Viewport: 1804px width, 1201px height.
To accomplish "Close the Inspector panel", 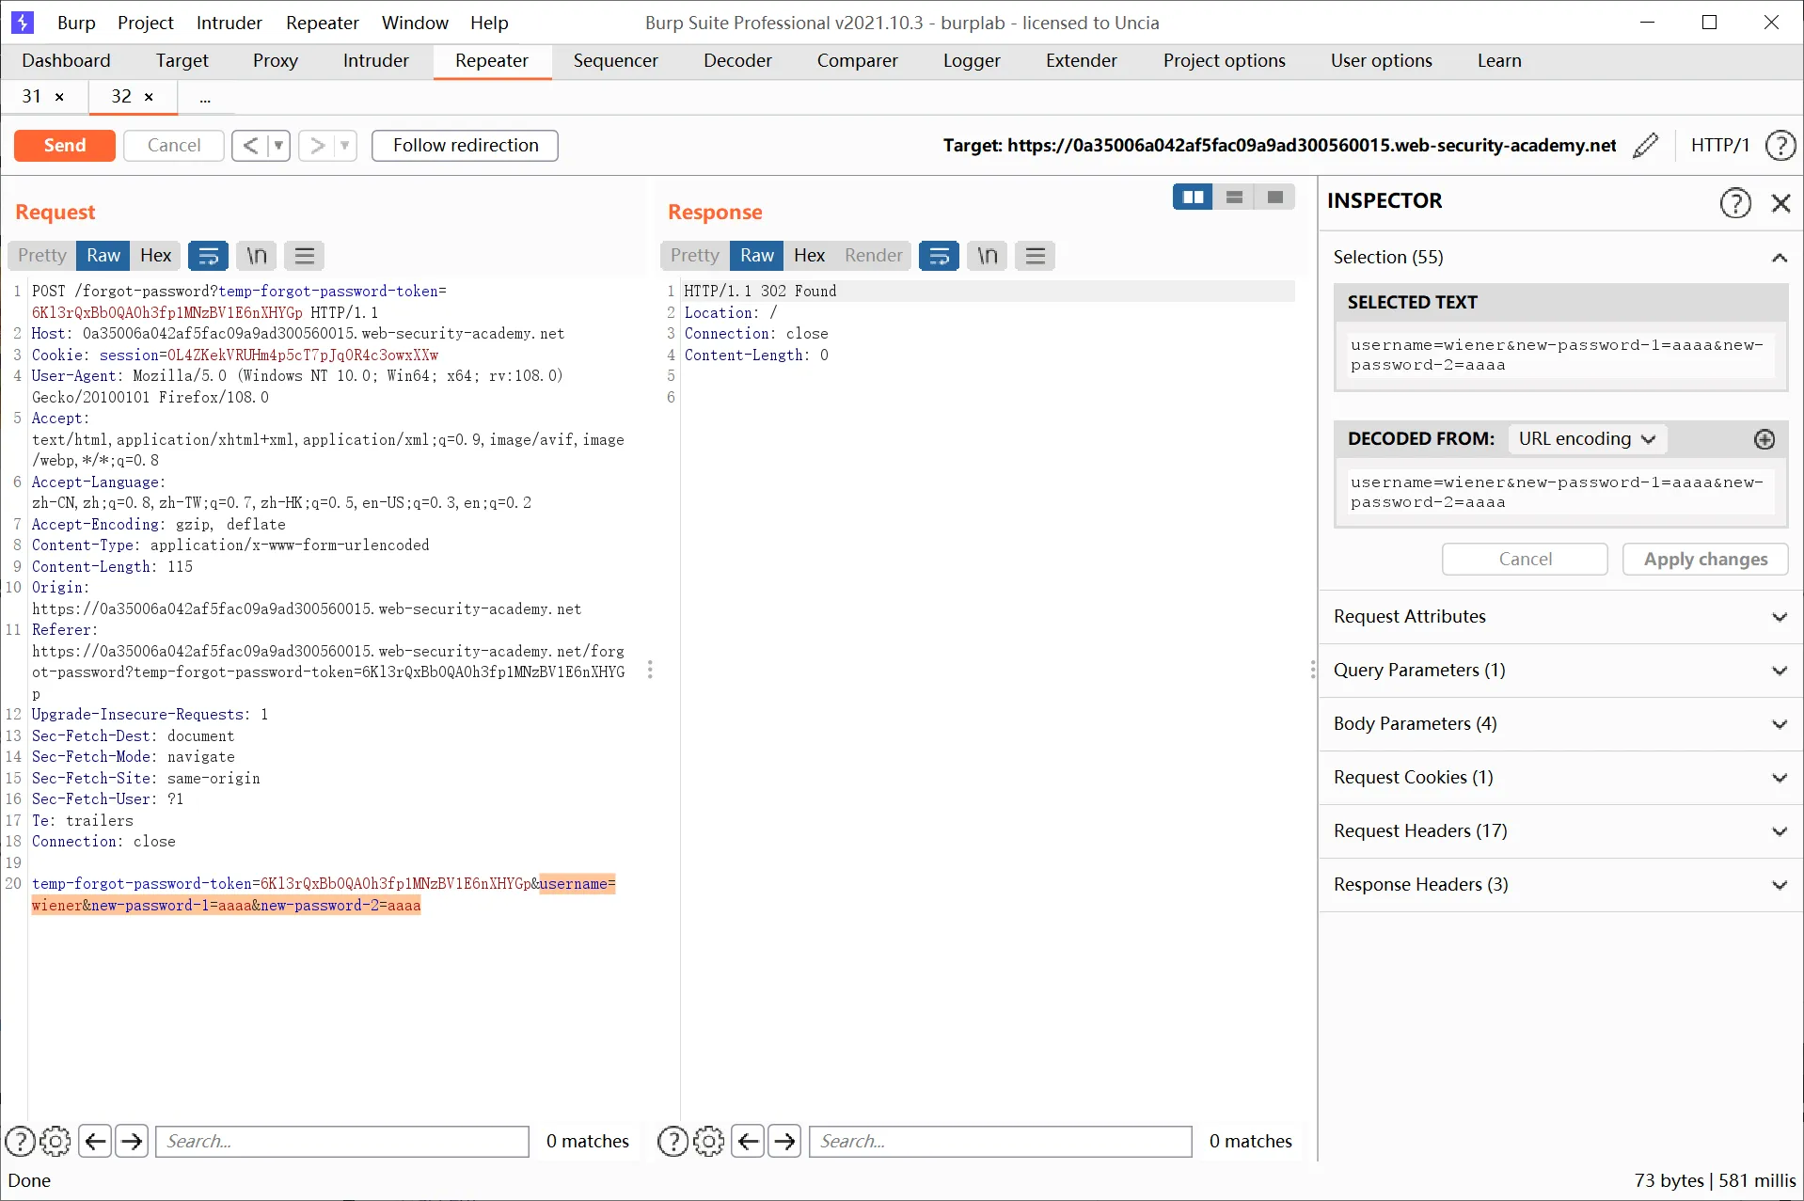I will (x=1780, y=203).
